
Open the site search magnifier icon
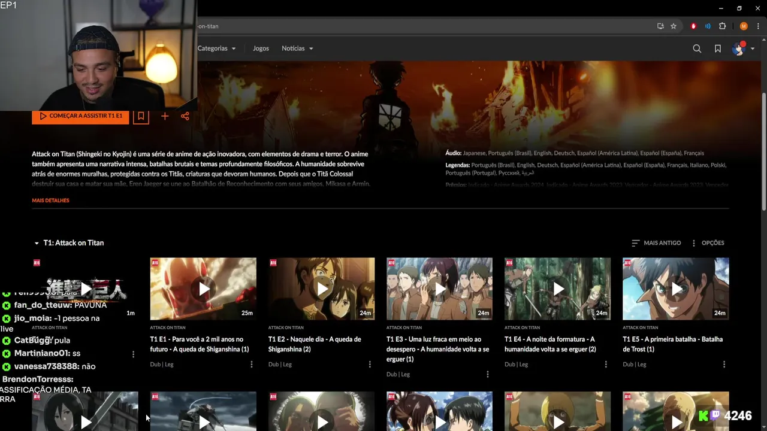point(697,48)
